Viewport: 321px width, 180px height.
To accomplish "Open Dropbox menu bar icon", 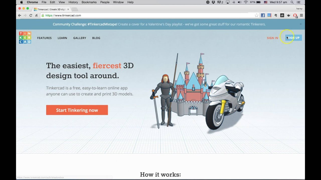I will 213,2.
